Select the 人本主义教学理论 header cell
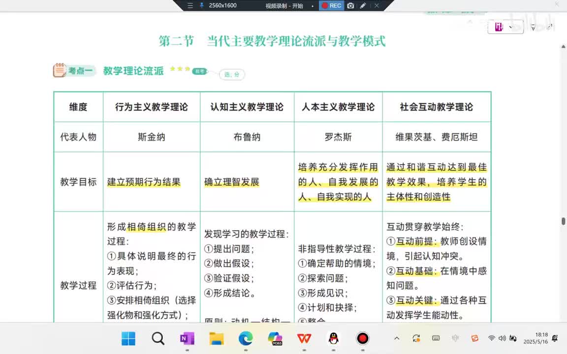This screenshot has width=567, height=354. [338, 107]
